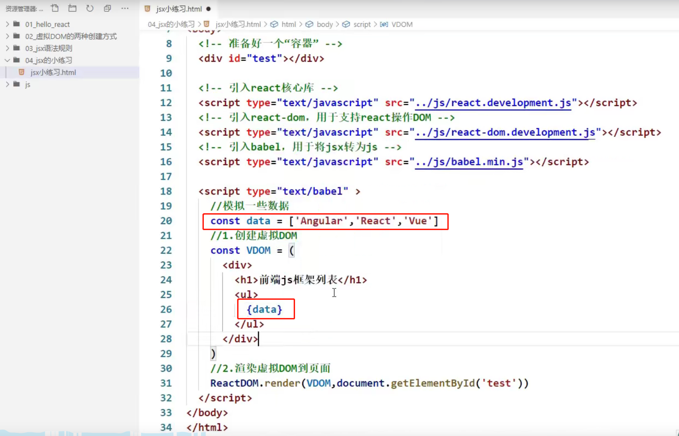Click "text/babel" on line 18
The height and width of the screenshot is (436, 679).
313,191
